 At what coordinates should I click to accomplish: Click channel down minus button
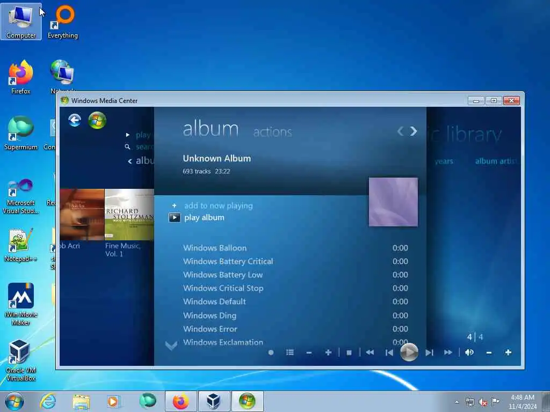(x=309, y=353)
